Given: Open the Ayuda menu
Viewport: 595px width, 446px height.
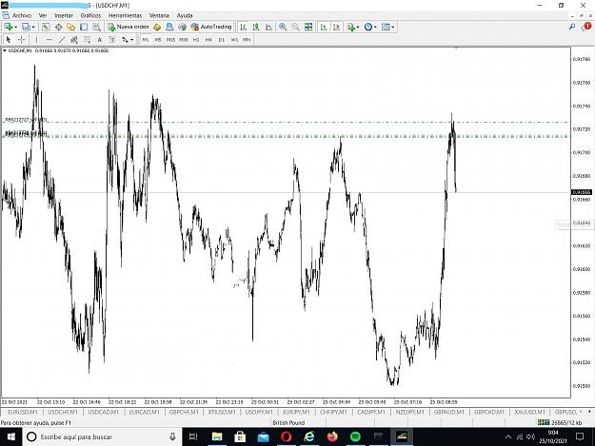Looking at the screenshot, I should tap(185, 15).
